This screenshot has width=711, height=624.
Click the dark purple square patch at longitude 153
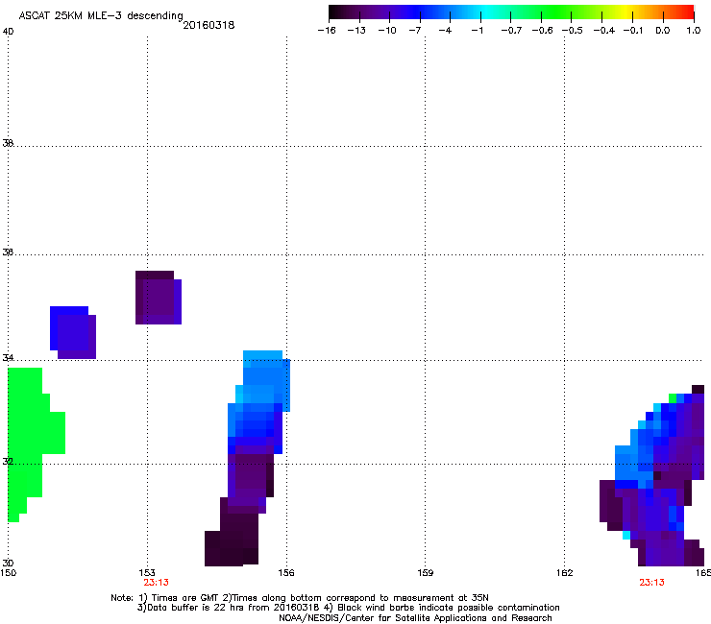click(159, 298)
